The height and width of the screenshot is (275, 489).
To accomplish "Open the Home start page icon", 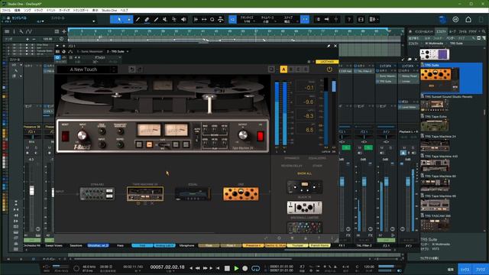I will 468,19.
